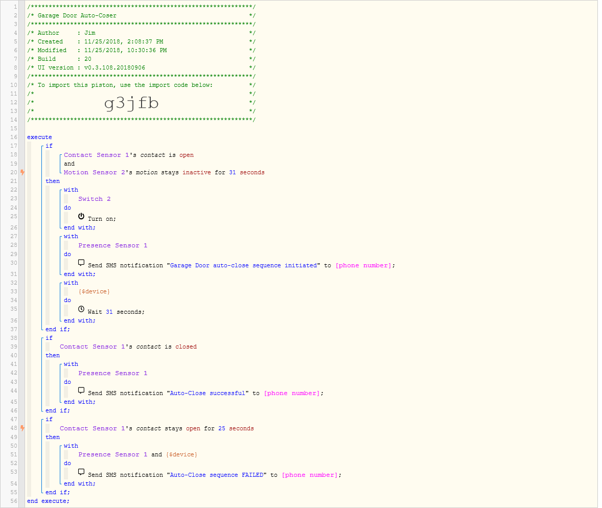Select the second if statement on line 38
This screenshot has width=602, height=508.
(49, 338)
